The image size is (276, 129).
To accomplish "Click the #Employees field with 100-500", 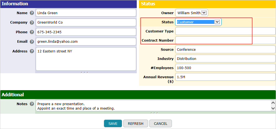I will tap(225, 68).
